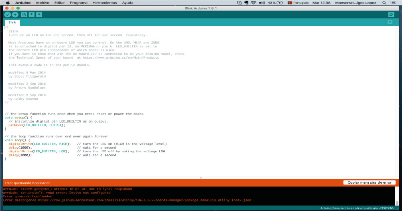Click the Wi-Fi status icon

click(x=253, y=2)
